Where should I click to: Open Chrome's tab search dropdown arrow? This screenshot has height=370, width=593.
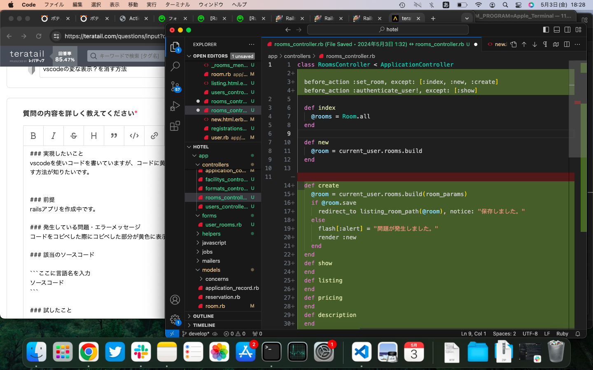(x=467, y=18)
